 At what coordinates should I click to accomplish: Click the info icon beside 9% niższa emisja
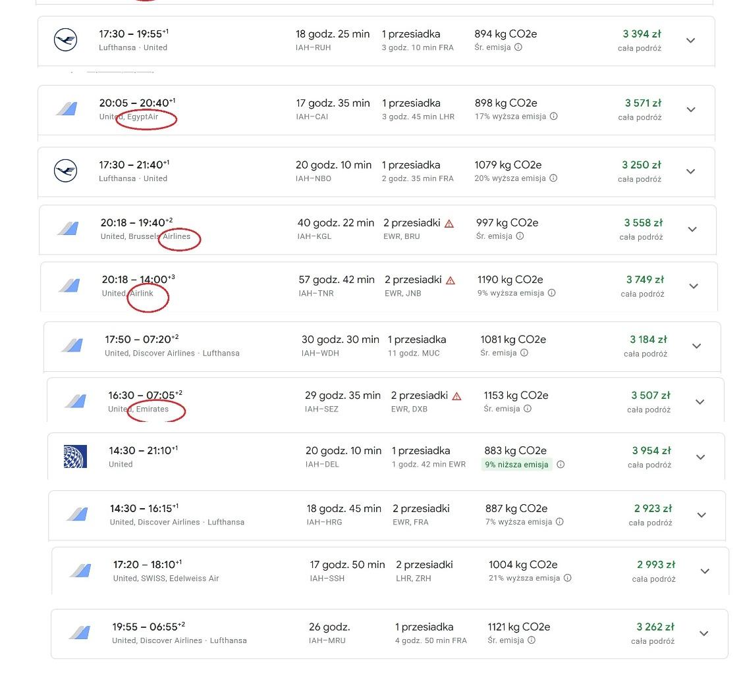point(561,464)
